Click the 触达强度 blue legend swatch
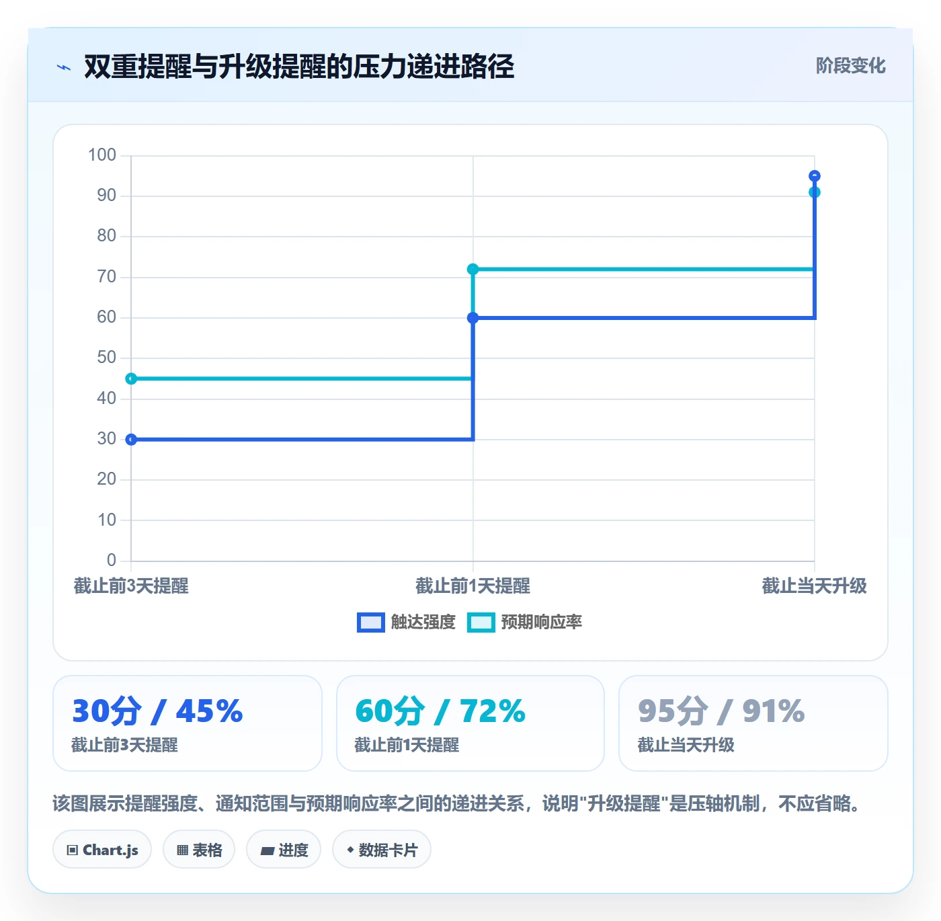This screenshot has height=921, width=941. pyautogui.click(x=370, y=623)
